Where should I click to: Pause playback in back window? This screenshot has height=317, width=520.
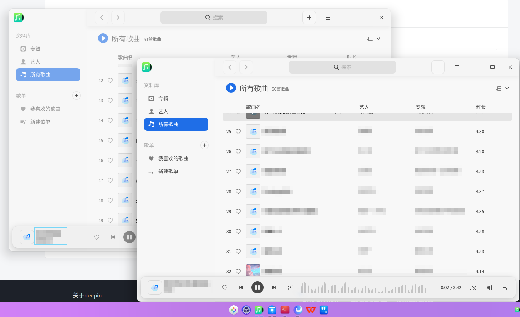pos(129,237)
